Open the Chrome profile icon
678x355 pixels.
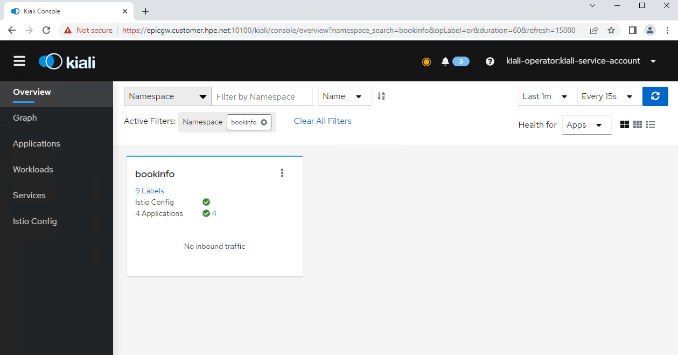pos(650,30)
